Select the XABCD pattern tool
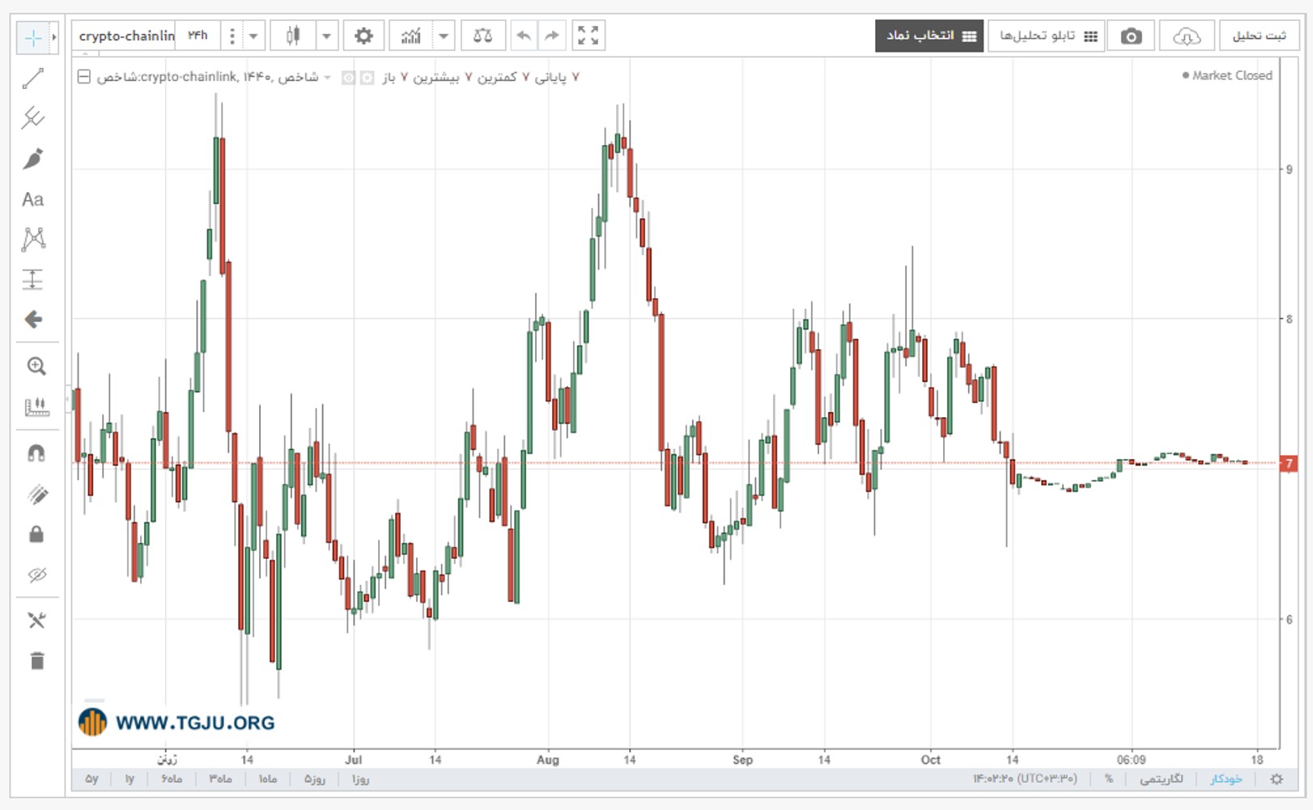1313x810 pixels. (x=33, y=239)
